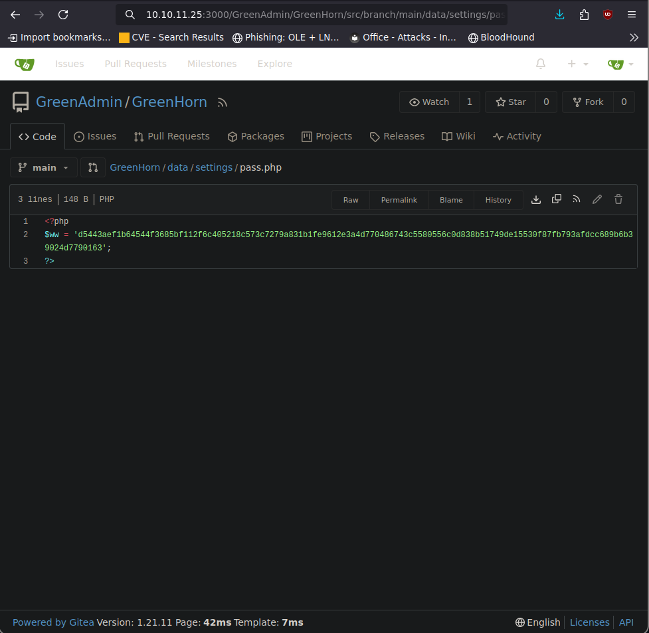The image size is (649, 633).
Task: Open the user avatar profile dropdown
Action: [x=620, y=64]
